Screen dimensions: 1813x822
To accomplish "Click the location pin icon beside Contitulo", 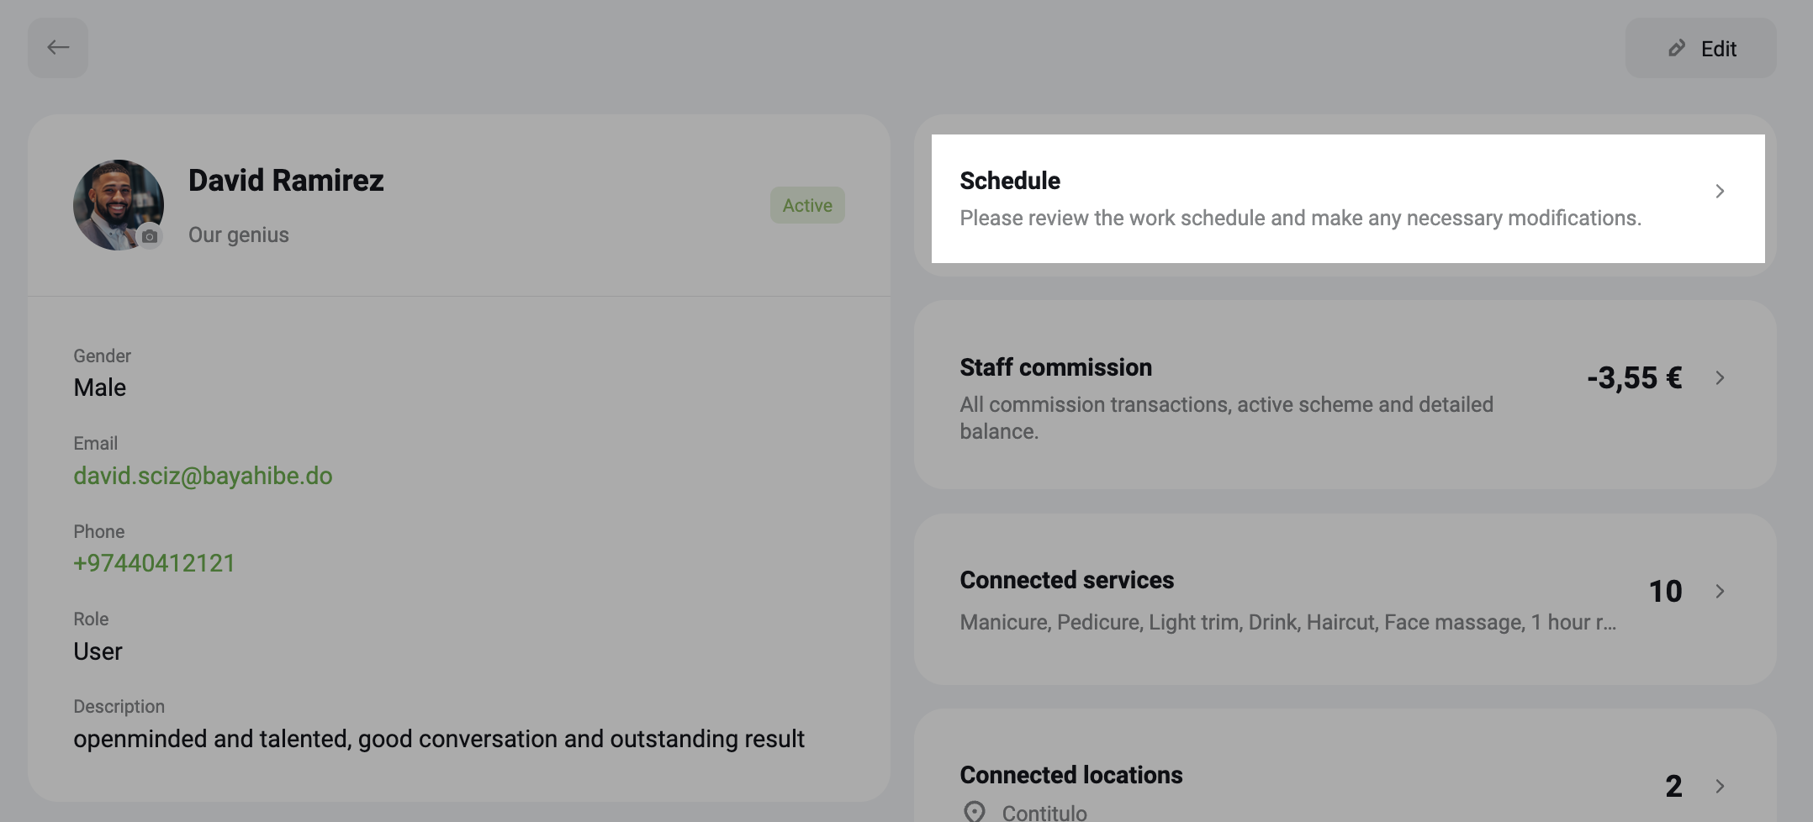I will click(x=974, y=812).
